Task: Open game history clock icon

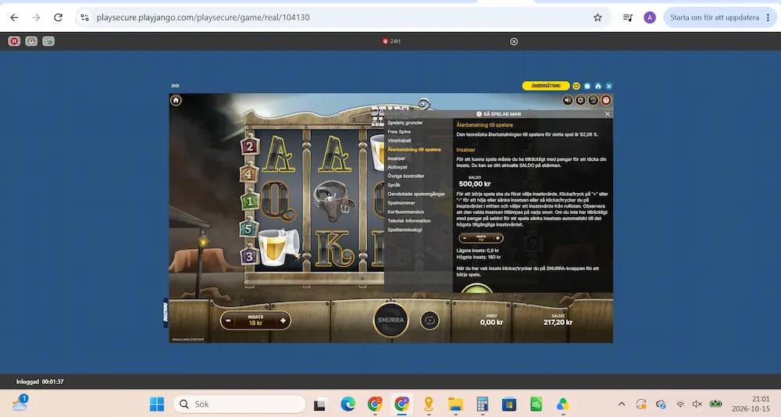Action: coord(594,100)
